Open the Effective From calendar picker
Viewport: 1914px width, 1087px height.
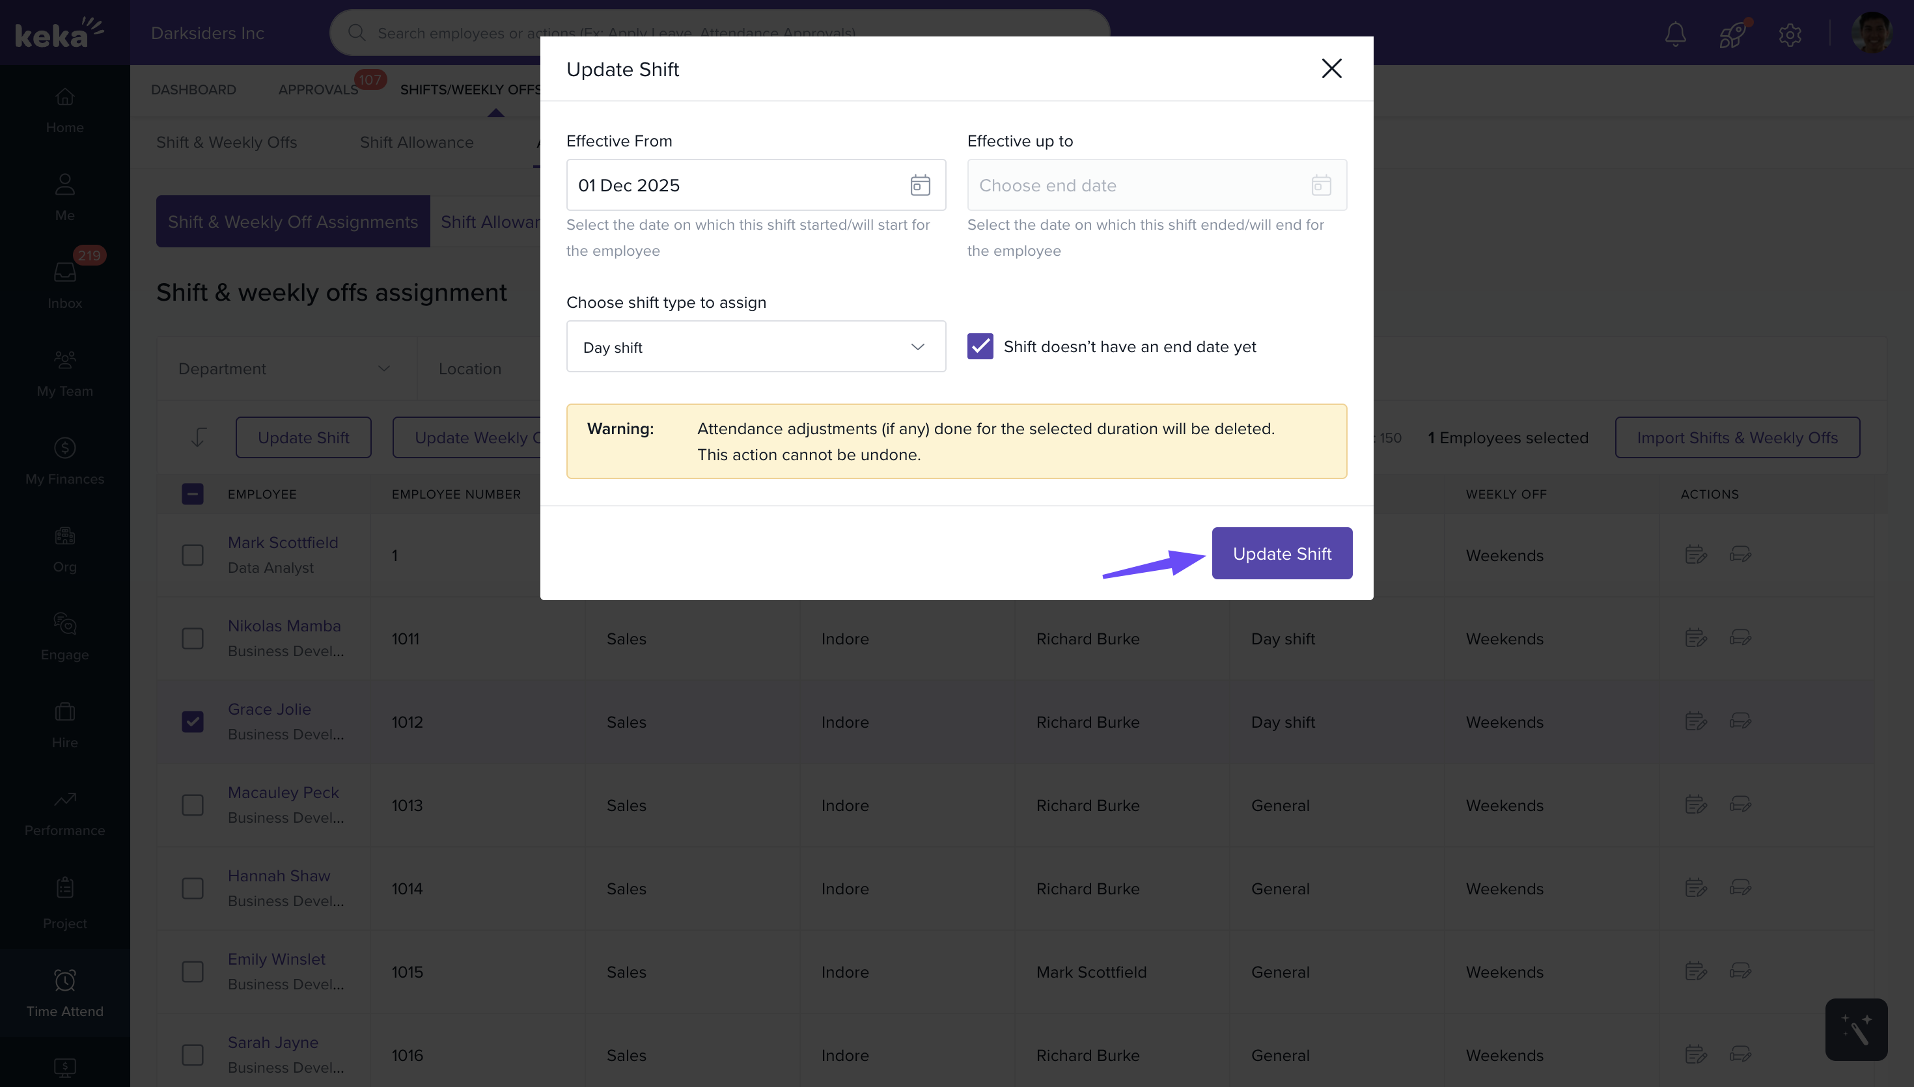tap(920, 185)
